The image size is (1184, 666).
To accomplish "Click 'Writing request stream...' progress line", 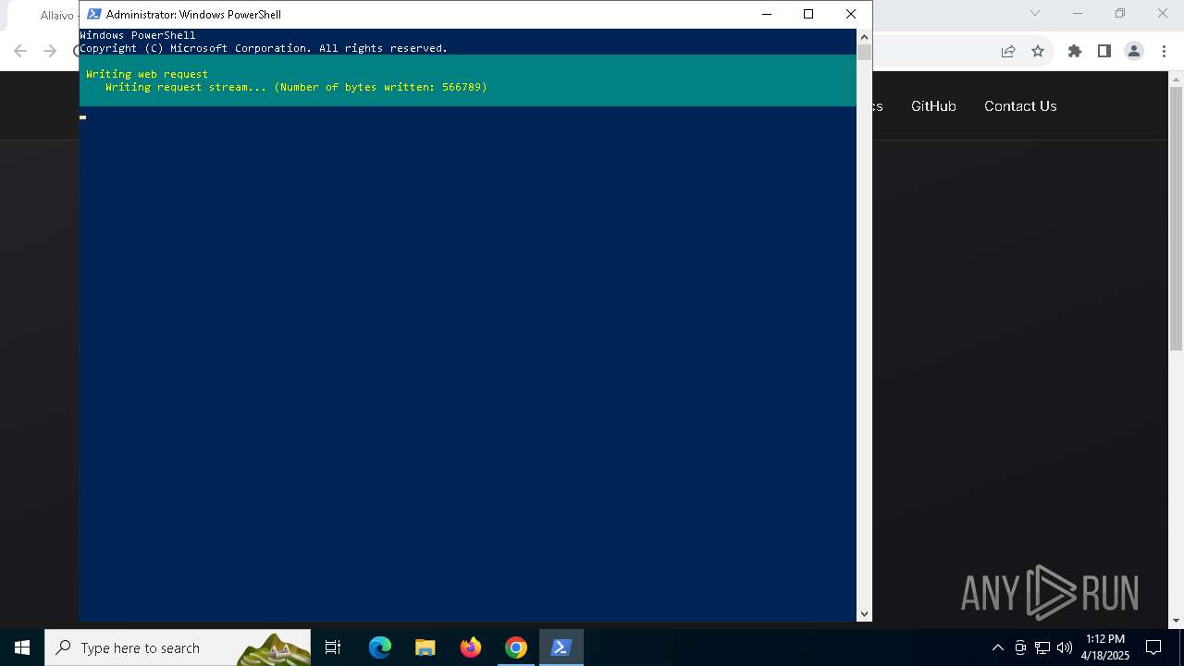I will [296, 87].
